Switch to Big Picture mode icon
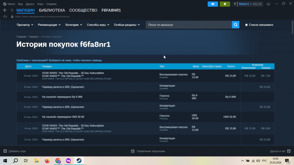Screen dimensions: 294x165 click(x=268, y=4)
